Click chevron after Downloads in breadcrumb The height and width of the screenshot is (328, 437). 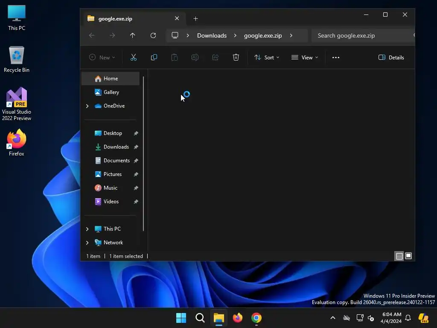[235, 35]
